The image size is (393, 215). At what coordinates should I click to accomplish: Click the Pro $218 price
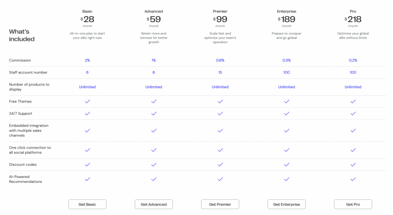[x=353, y=19]
